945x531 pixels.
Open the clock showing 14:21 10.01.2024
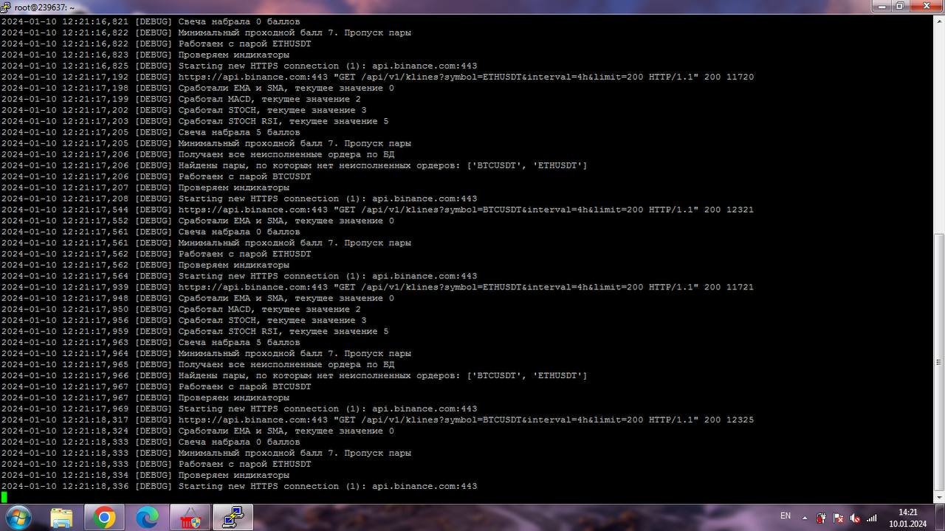point(907,518)
